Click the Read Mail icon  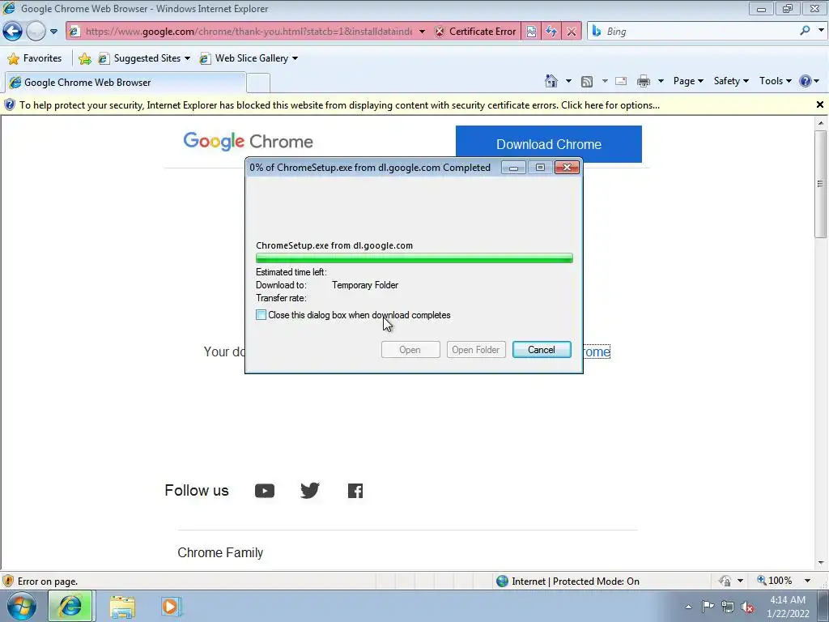point(621,81)
